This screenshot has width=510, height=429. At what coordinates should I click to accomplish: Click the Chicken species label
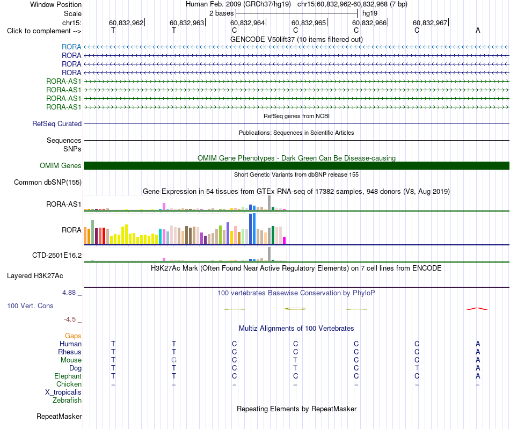click(69, 384)
